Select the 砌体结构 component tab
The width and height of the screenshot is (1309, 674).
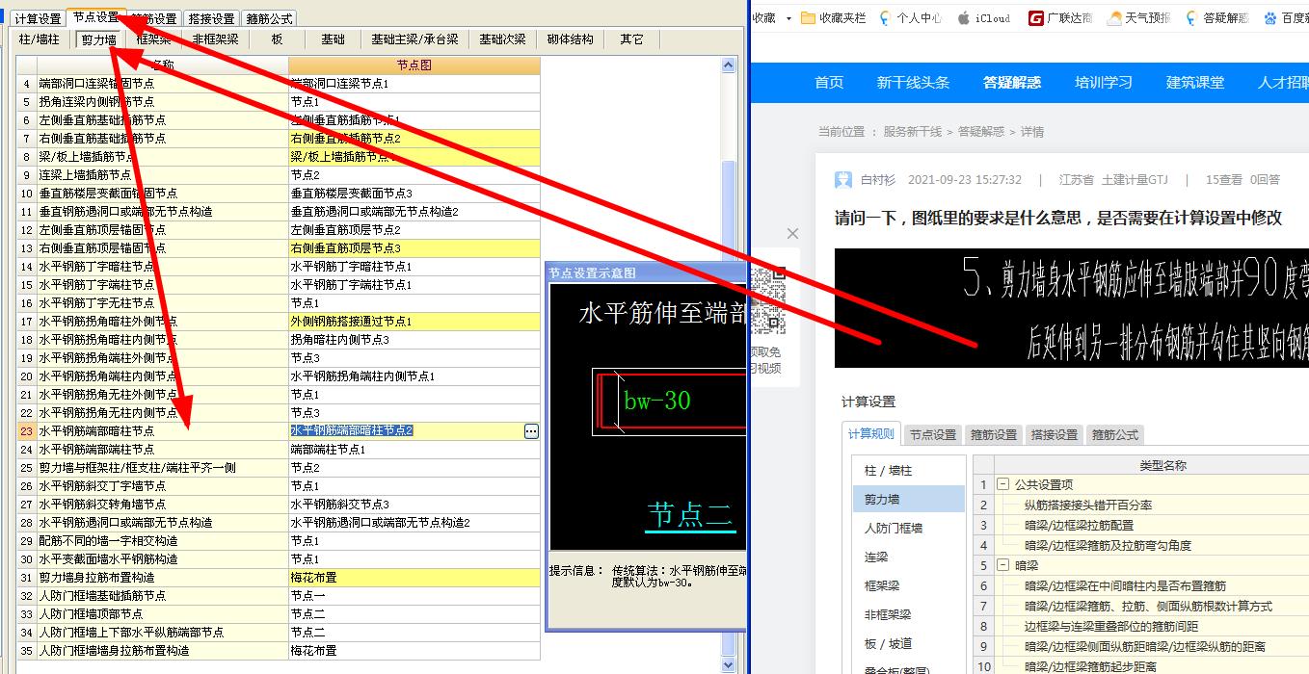tap(571, 39)
